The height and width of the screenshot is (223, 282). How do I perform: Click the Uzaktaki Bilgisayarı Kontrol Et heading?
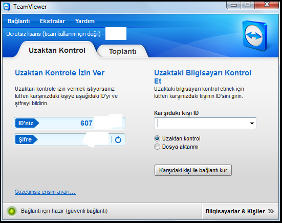tap(203, 77)
